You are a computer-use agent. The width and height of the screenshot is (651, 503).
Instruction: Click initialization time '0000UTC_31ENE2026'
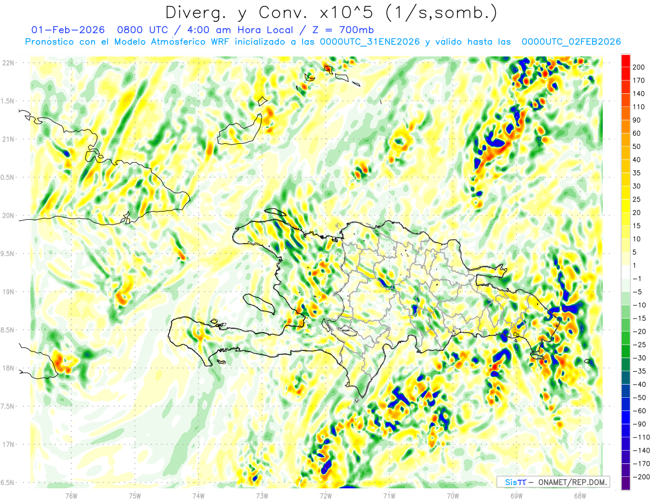click(369, 42)
